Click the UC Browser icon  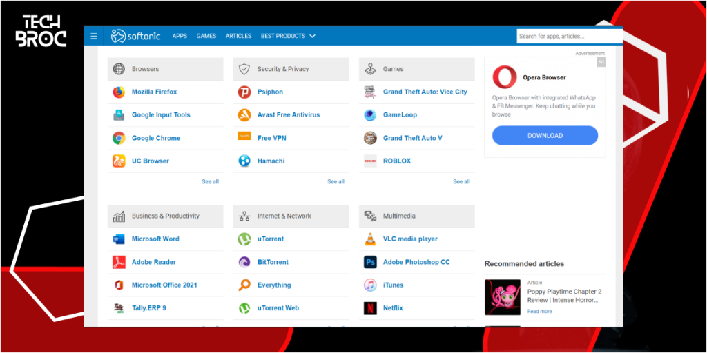point(119,161)
